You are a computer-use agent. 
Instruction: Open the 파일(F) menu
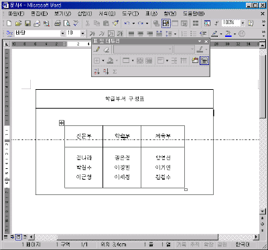tap(16, 14)
